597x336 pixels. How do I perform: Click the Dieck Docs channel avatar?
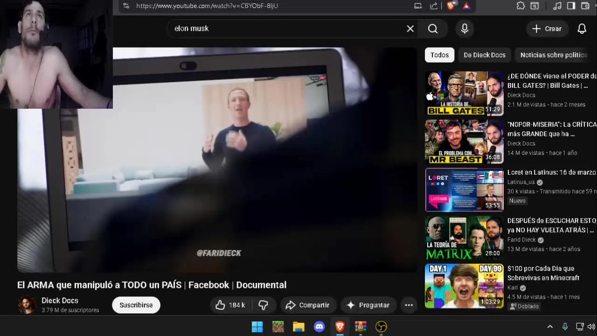(27, 305)
